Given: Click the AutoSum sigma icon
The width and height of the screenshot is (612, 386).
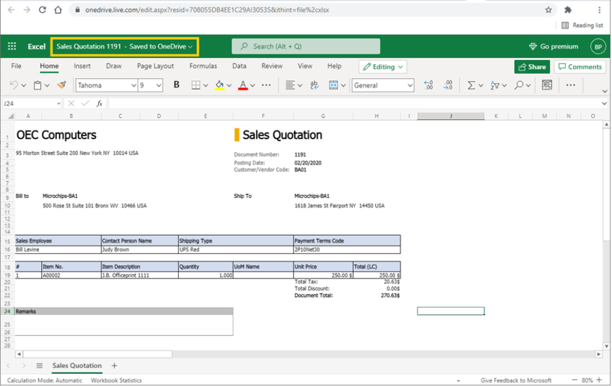Looking at the screenshot, I should click(471, 85).
